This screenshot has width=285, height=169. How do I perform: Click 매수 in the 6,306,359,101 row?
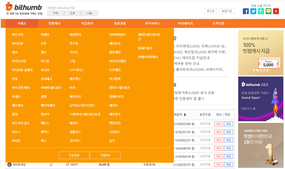(x=219, y=164)
